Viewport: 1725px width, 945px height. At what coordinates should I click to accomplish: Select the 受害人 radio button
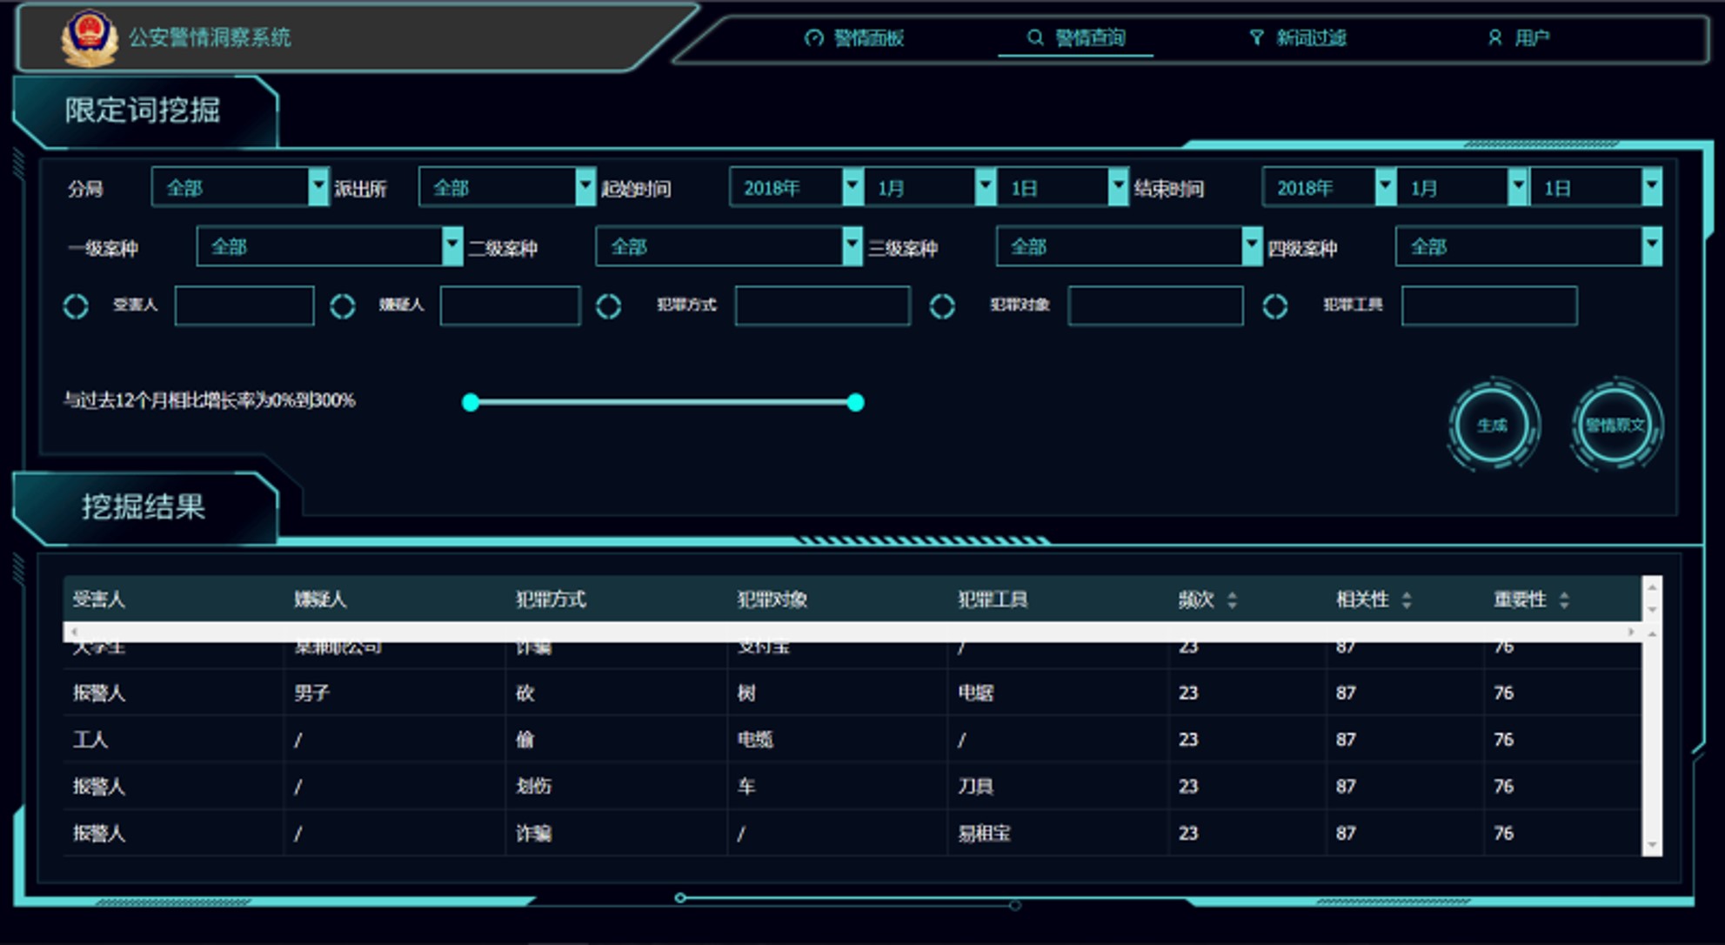tap(77, 306)
